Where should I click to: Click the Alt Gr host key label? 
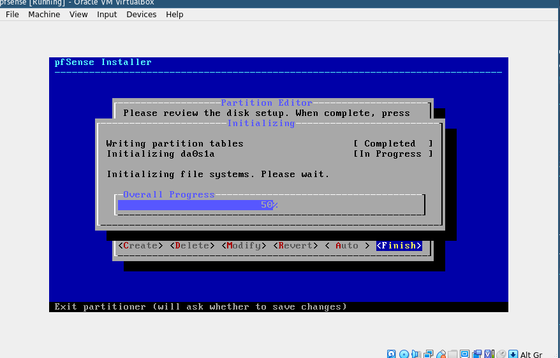click(x=531, y=354)
